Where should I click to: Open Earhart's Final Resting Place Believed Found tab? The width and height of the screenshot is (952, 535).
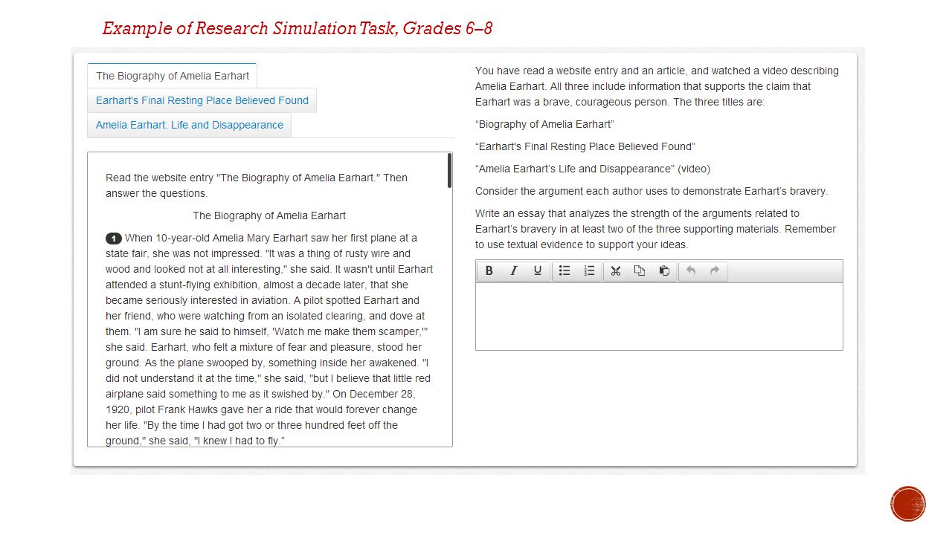click(202, 100)
